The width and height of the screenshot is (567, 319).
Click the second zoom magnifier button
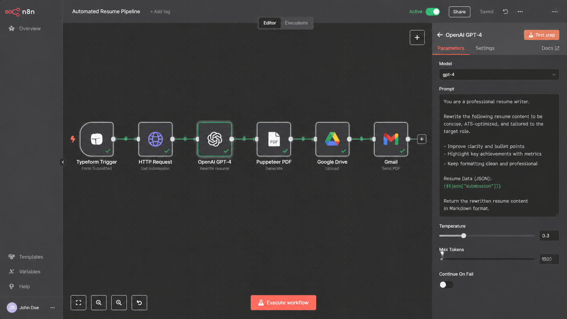pyautogui.click(x=119, y=303)
